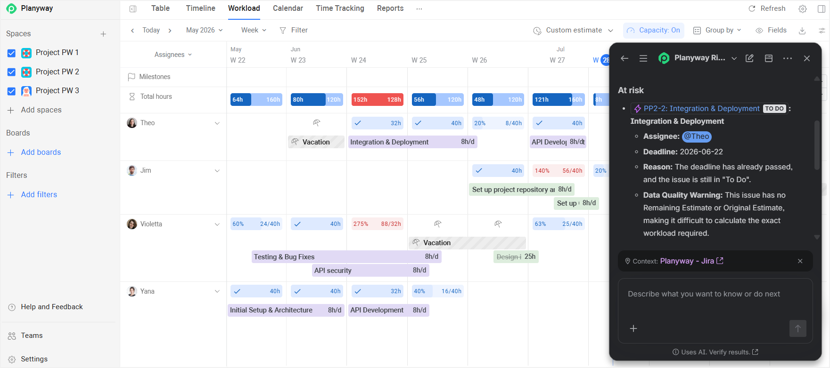The height and width of the screenshot is (368, 830).
Task: Add a new space with plus icon
Action: point(103,34)
